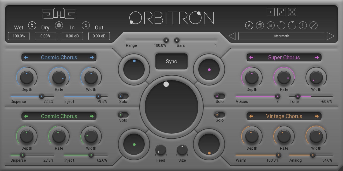
Task: Click the Wet value field showing 100.0%
Action: 18,36
